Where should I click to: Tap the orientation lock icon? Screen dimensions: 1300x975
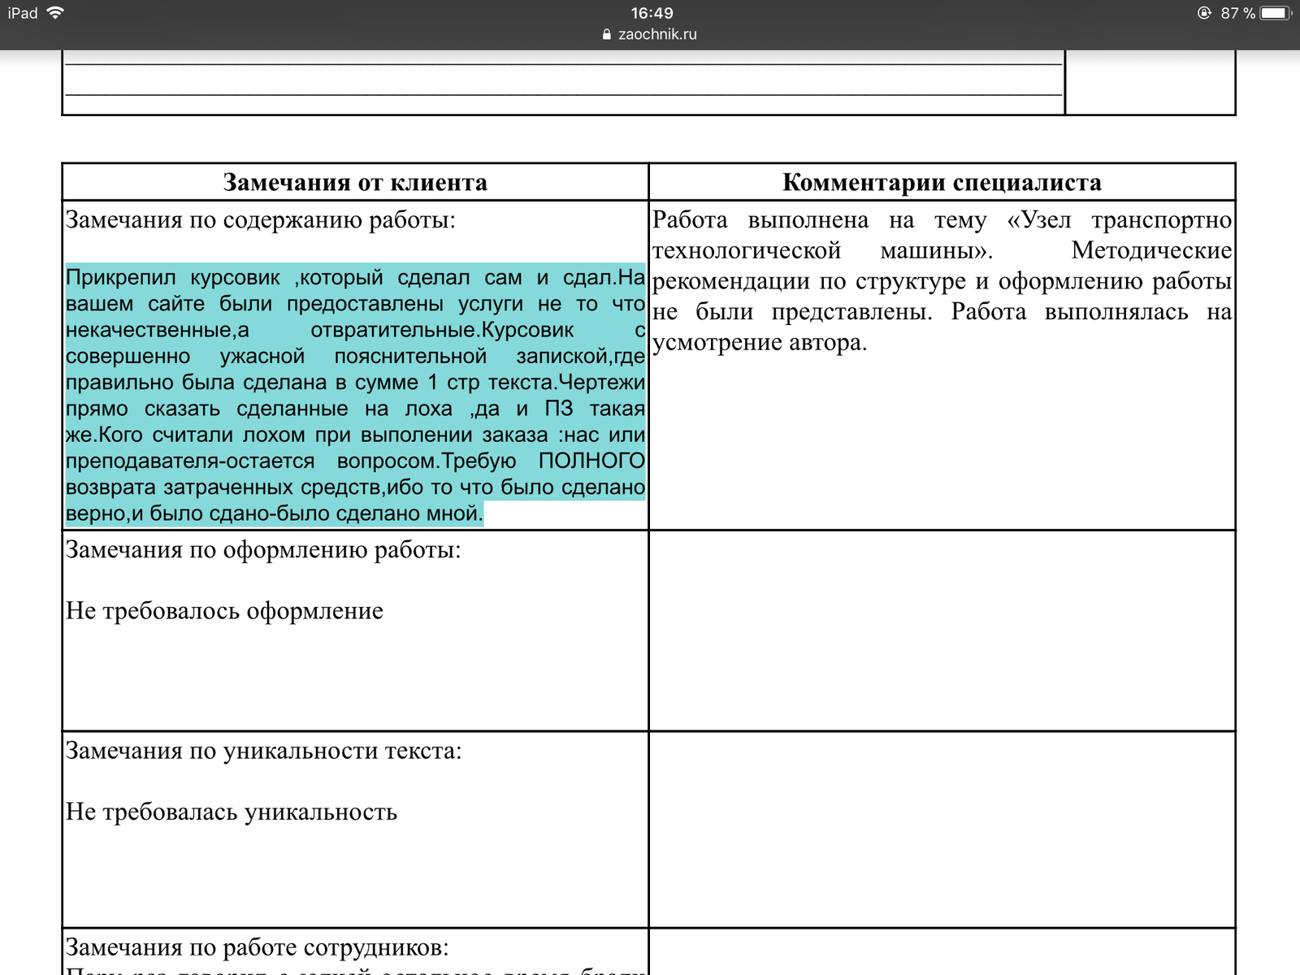tap(1204, 13)
